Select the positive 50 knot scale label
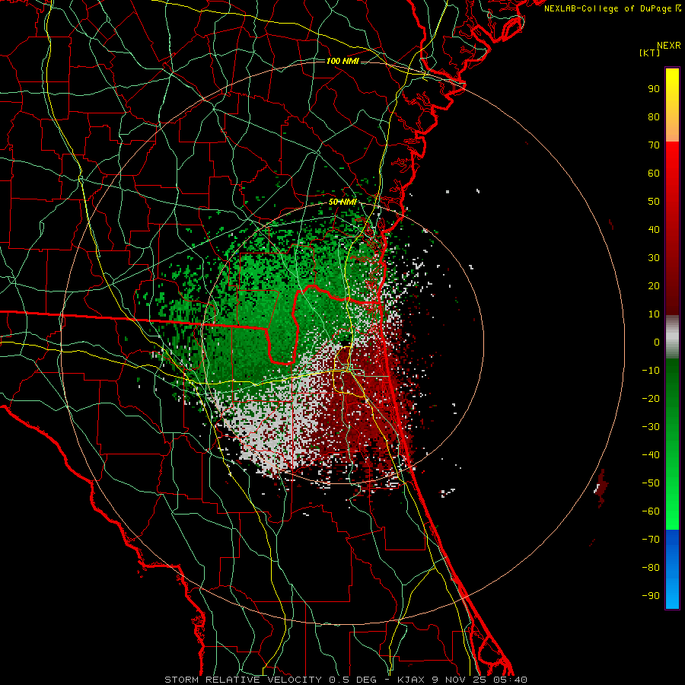Image resolution: width=685 pixels, height=685 pixels. point(654,202)
